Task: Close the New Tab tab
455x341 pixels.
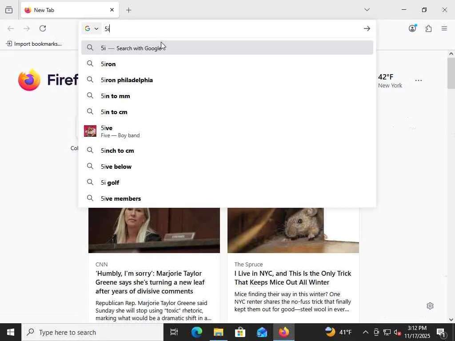Action: point(112,10)
